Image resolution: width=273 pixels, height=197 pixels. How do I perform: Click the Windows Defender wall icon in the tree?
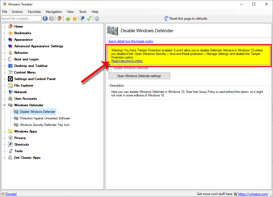10,105
